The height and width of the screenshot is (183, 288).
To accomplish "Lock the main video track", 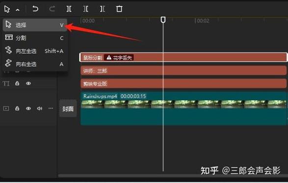I will click(x=17, y=108).
